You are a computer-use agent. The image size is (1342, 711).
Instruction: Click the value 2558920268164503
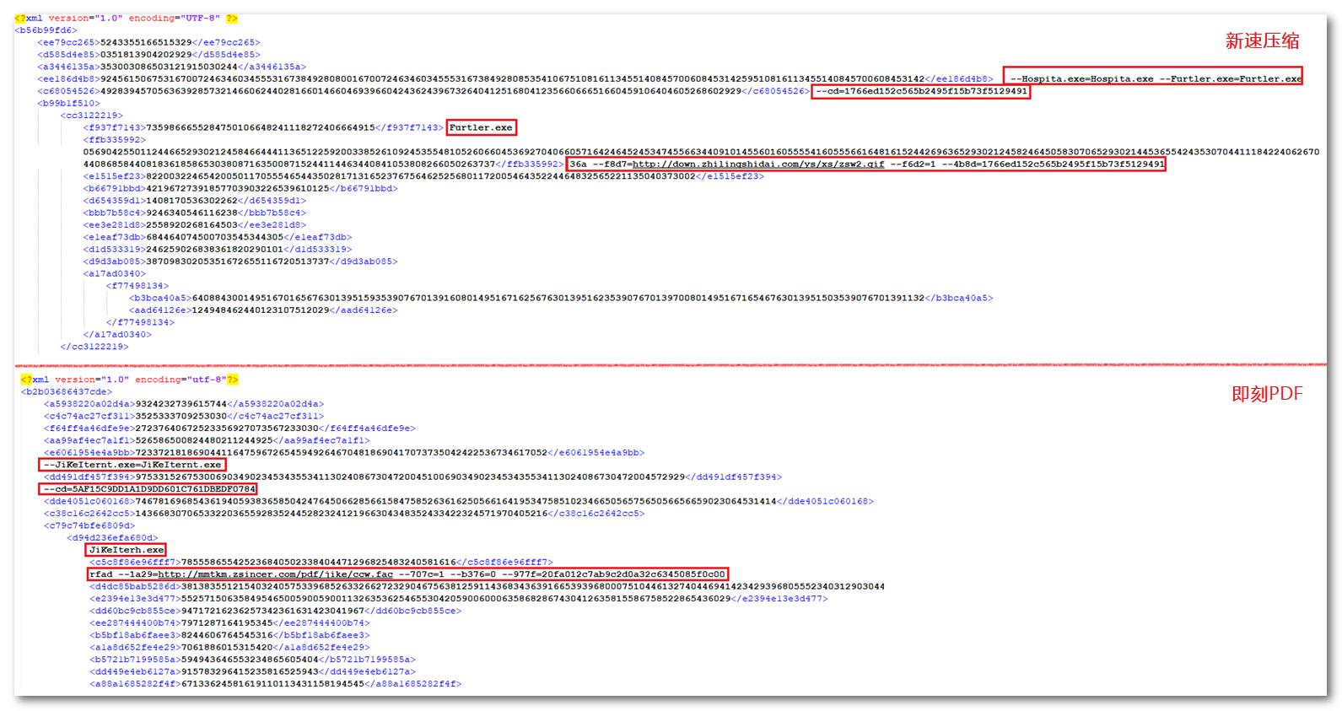[191, 225]
